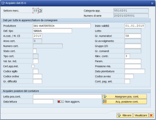Click the clock icon on Assegnare pos. cont.
This screenshot has height=120, width=156.
105,96
